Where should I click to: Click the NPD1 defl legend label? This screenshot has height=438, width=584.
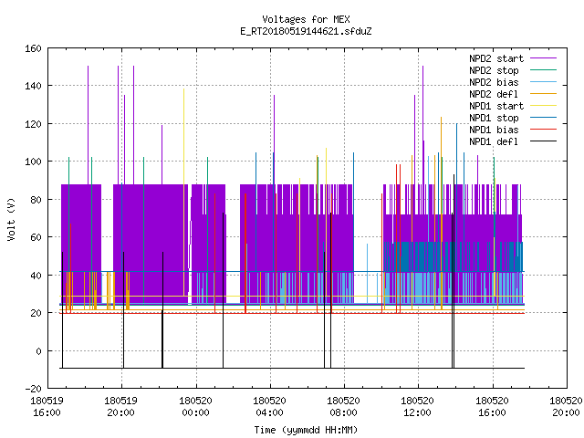494,141
